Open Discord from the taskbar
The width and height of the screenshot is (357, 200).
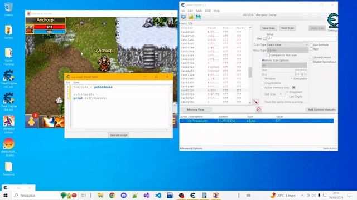coord(123,195)
